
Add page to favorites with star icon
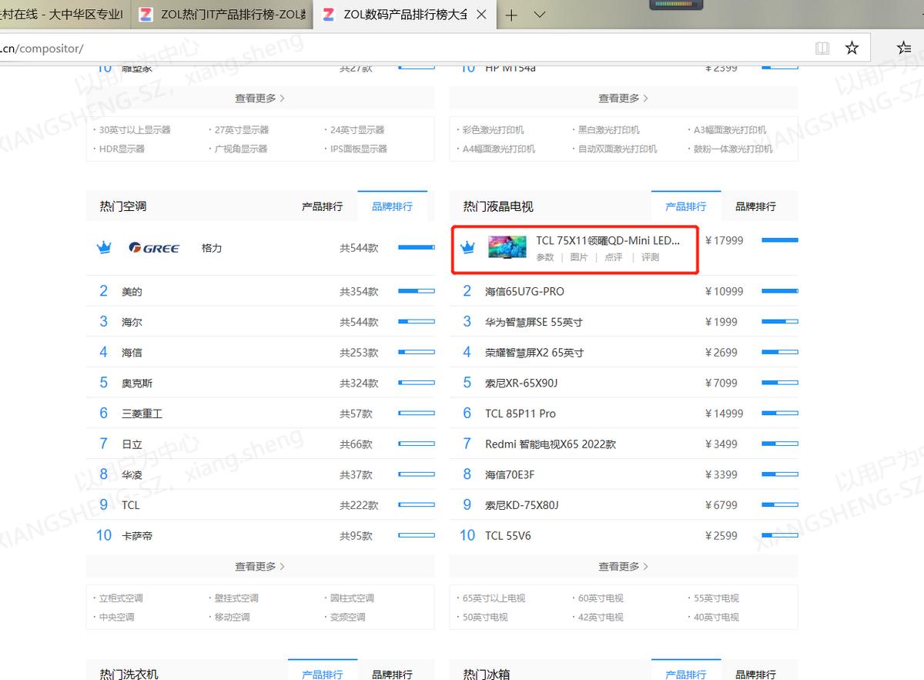852,49
